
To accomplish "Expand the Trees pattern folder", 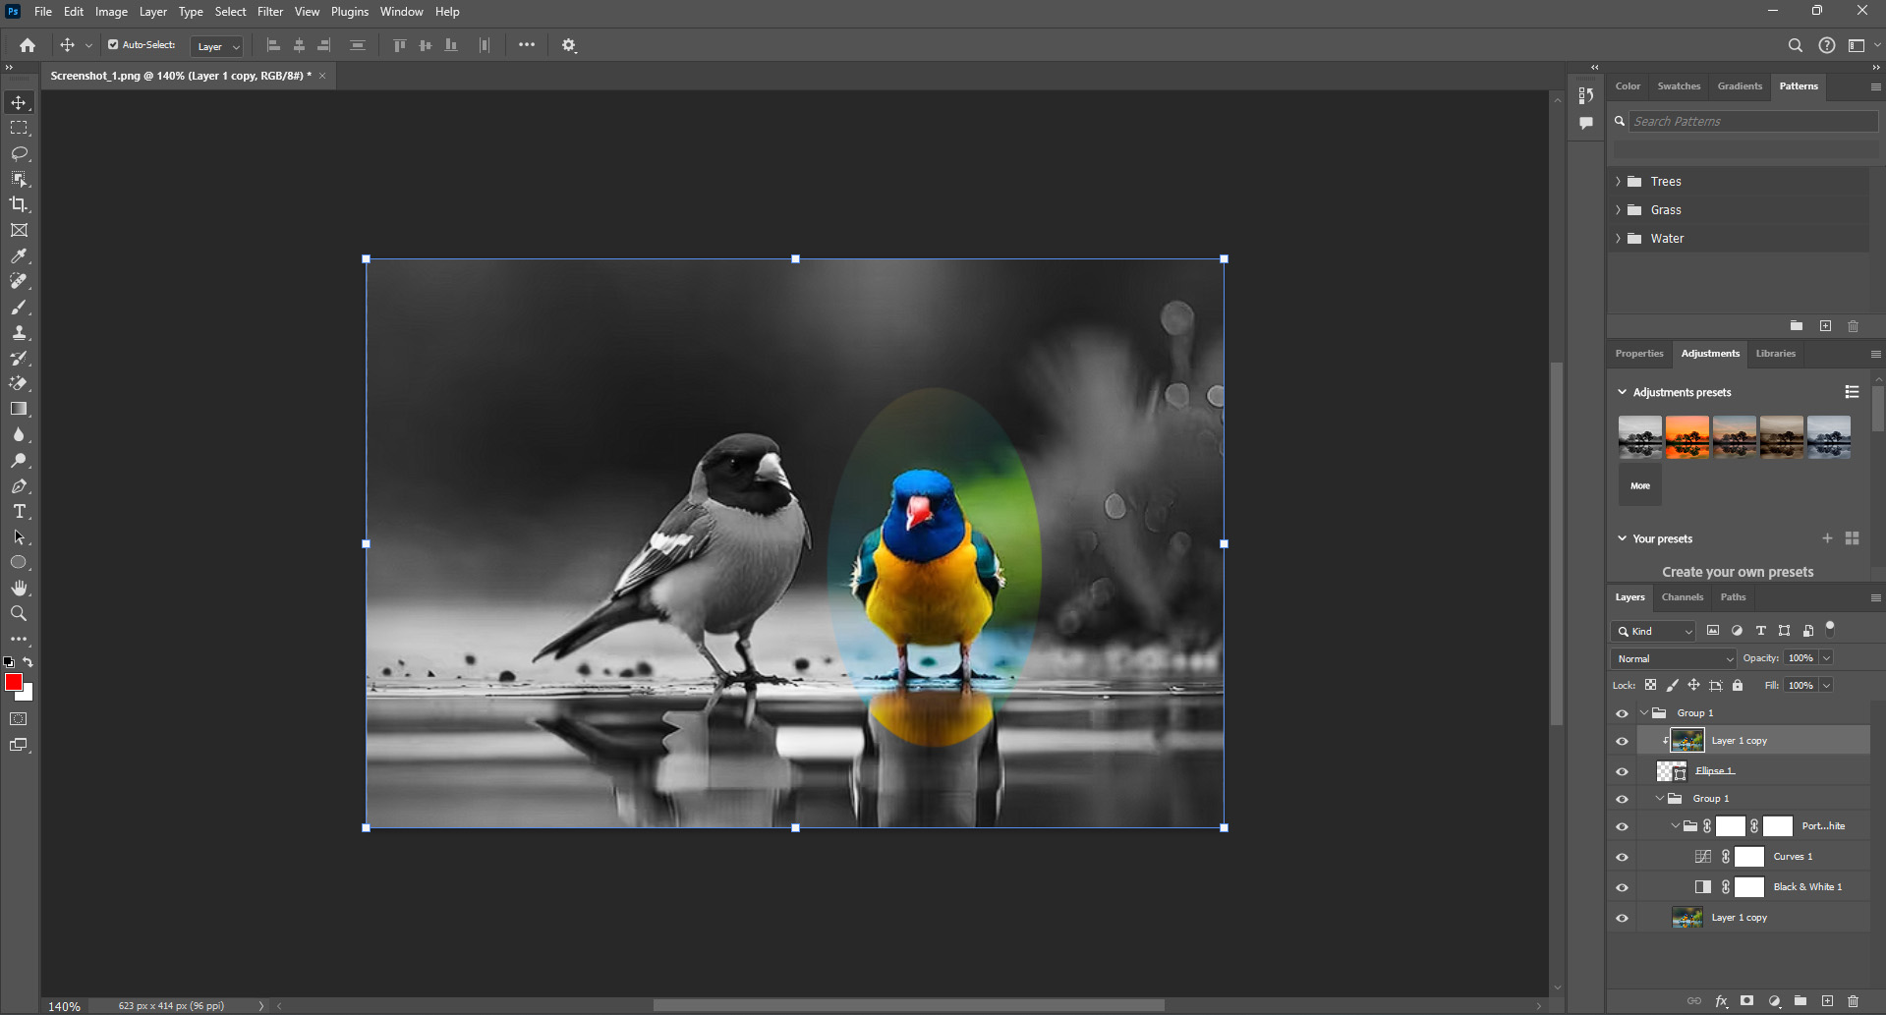I will (x=1619, y=181).
